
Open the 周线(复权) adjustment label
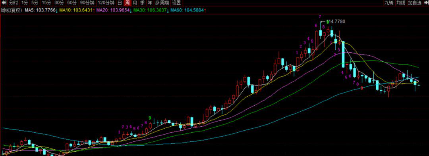tap(11, 10)
